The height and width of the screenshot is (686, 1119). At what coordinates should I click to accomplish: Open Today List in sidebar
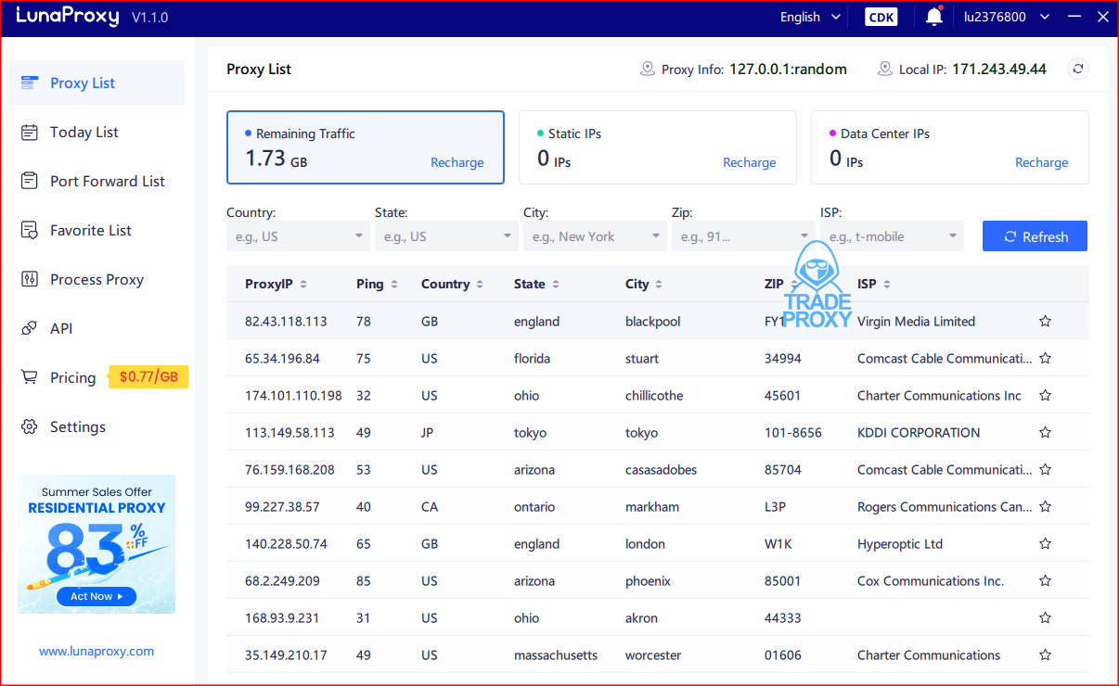96,132
